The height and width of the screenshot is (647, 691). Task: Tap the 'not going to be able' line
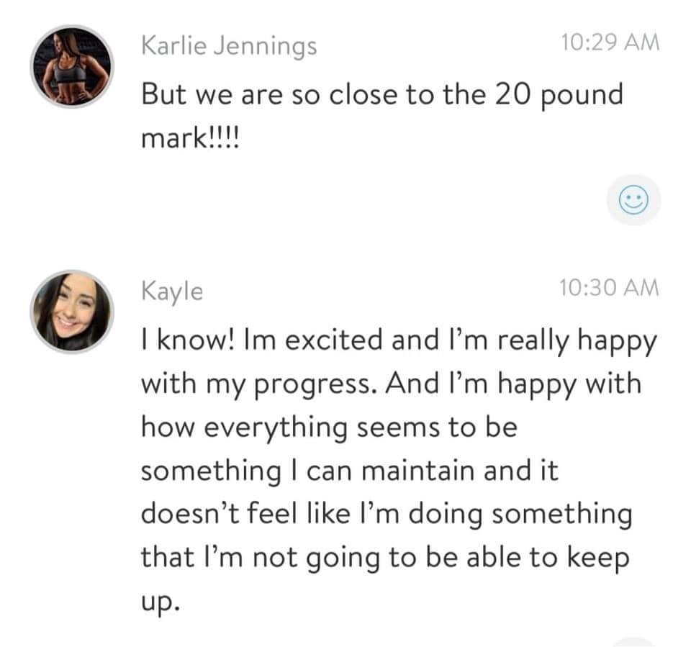point(384,558)
